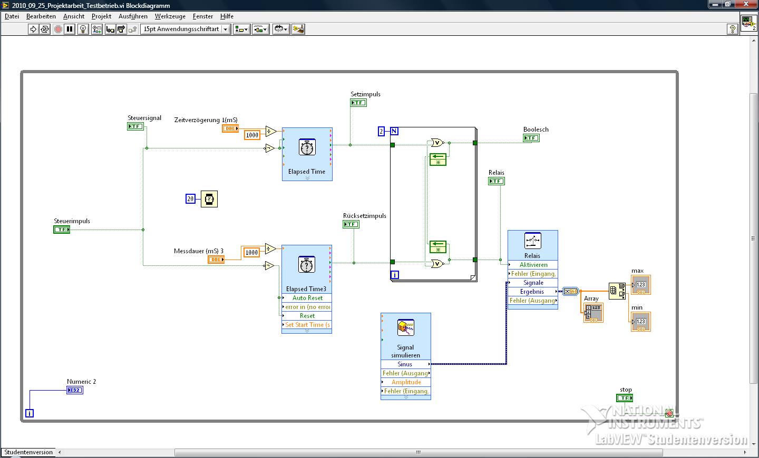The image size is (759, 458).
Task: Click Run Continuously button
Action: (x=45, y=29)
